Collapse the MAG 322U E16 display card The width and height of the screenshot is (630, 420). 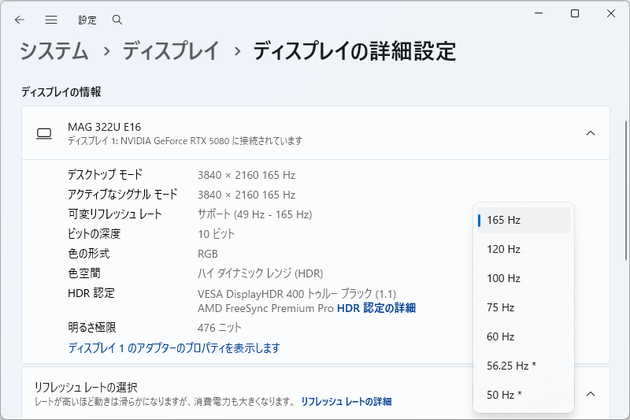coord(590,133)
